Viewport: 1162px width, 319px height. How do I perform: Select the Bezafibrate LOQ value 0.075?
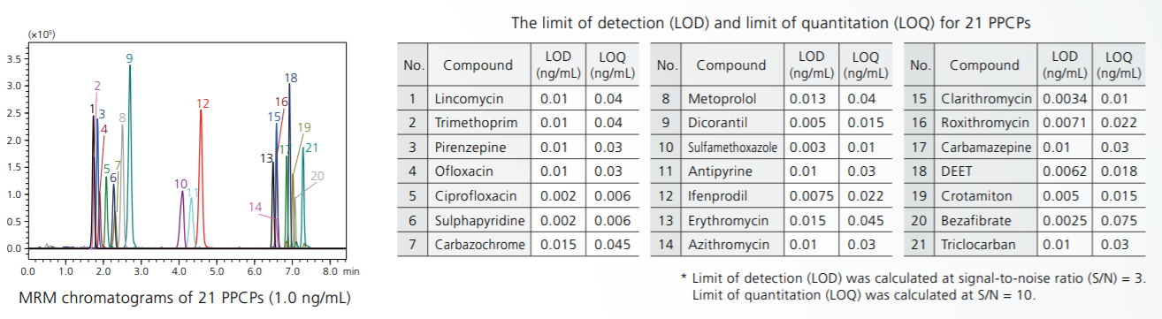coord(1119,220)
